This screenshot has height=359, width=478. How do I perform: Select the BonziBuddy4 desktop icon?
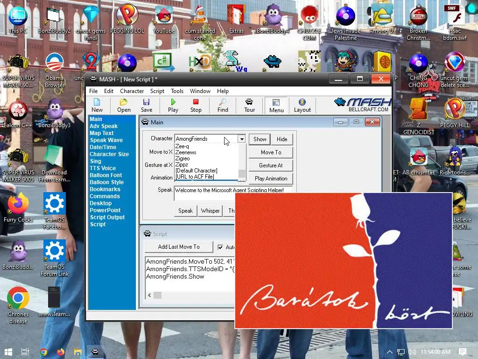tap(273, 20)
